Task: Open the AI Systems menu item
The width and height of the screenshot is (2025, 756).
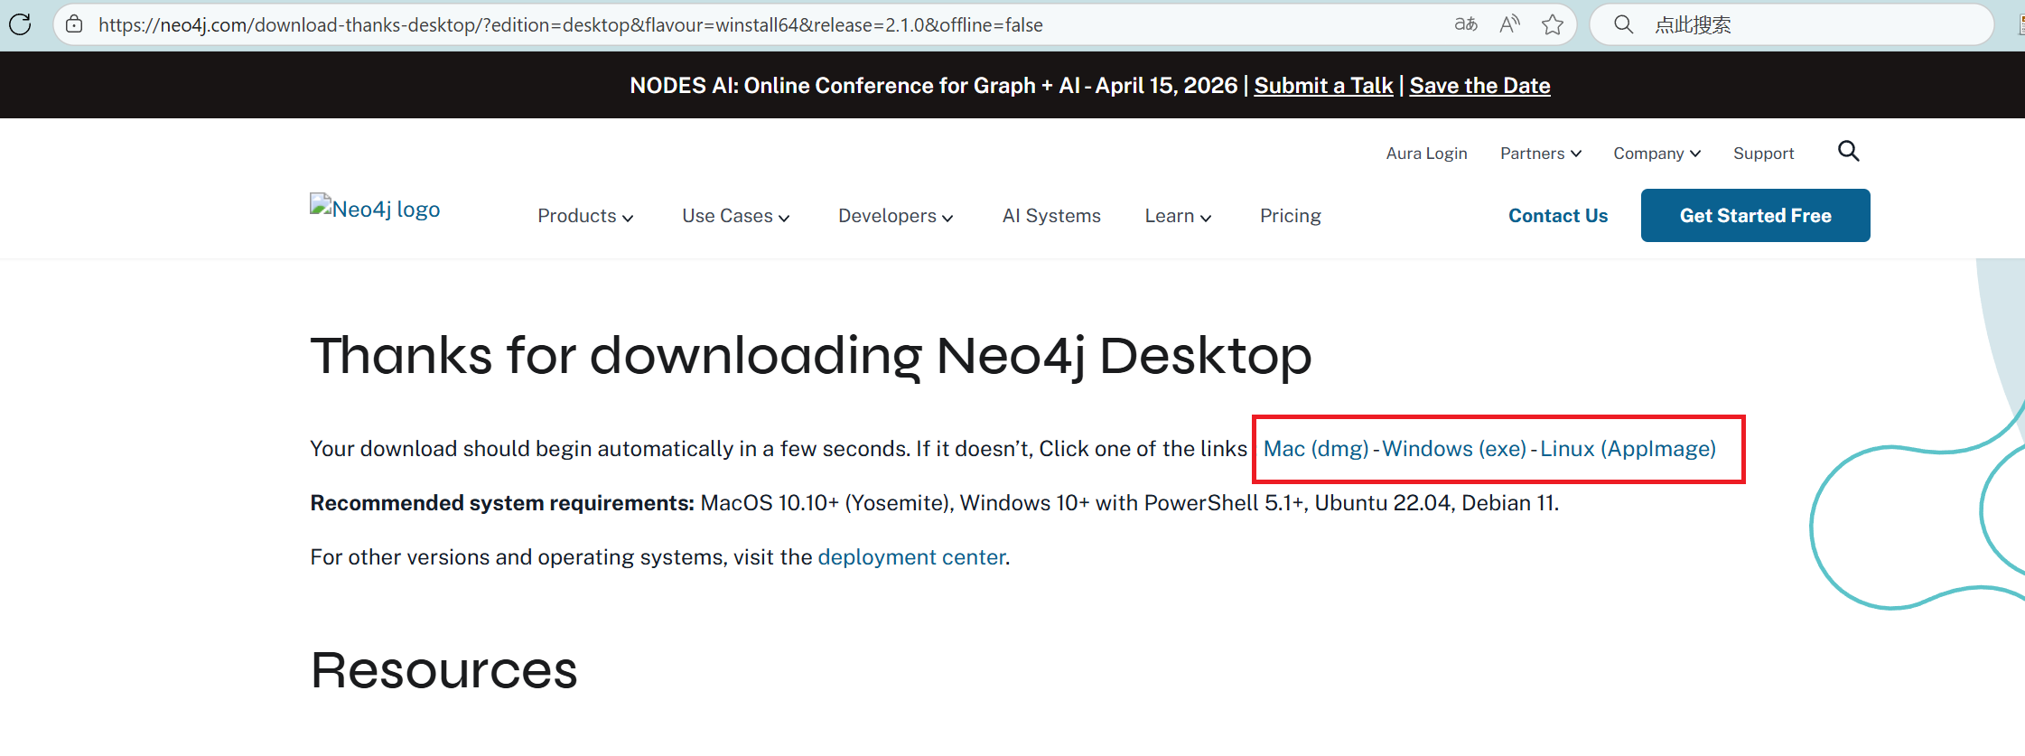Action: tap(1051, 216)
